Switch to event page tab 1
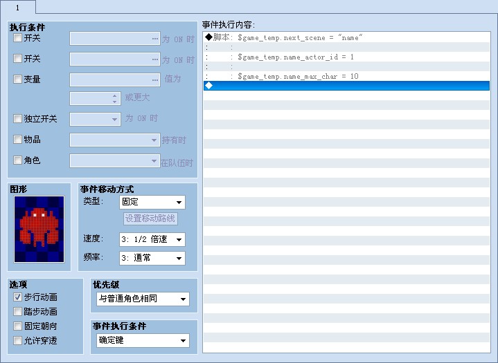The height and width of the screenshot is (363, 498). click(x=18, y=7)
